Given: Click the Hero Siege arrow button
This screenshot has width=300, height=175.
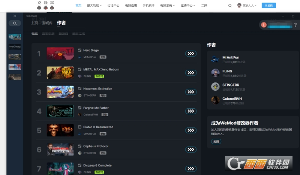Looking at the screenshot, I should 191,54.
